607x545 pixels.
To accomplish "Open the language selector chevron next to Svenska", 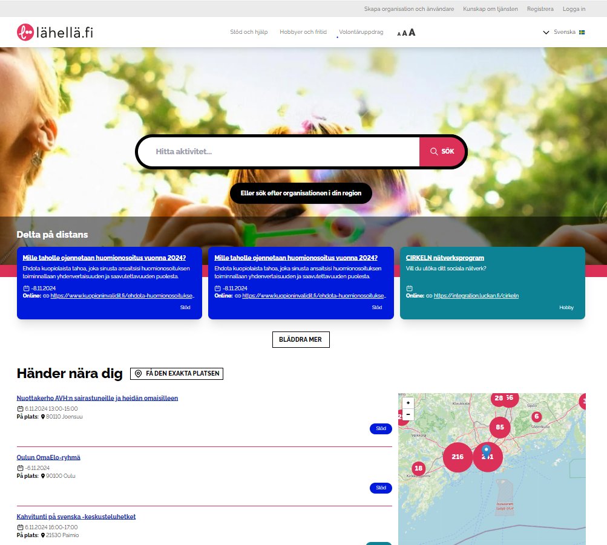I will coord(546,32).
